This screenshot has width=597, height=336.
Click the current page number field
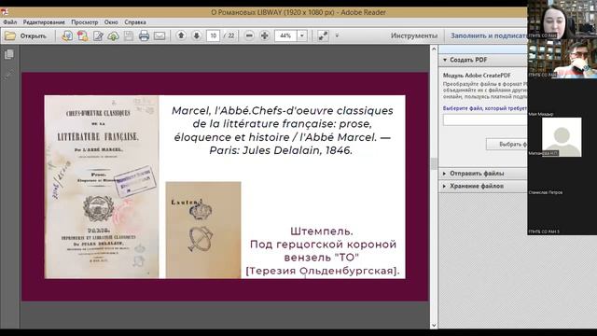(214, 35)
